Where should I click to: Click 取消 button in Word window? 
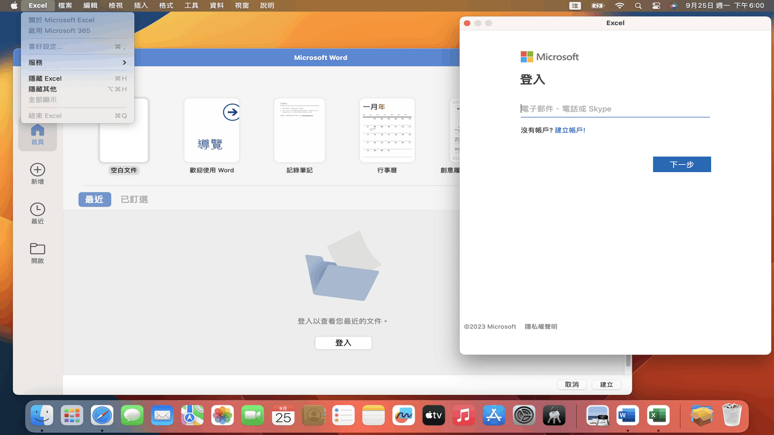572,385
